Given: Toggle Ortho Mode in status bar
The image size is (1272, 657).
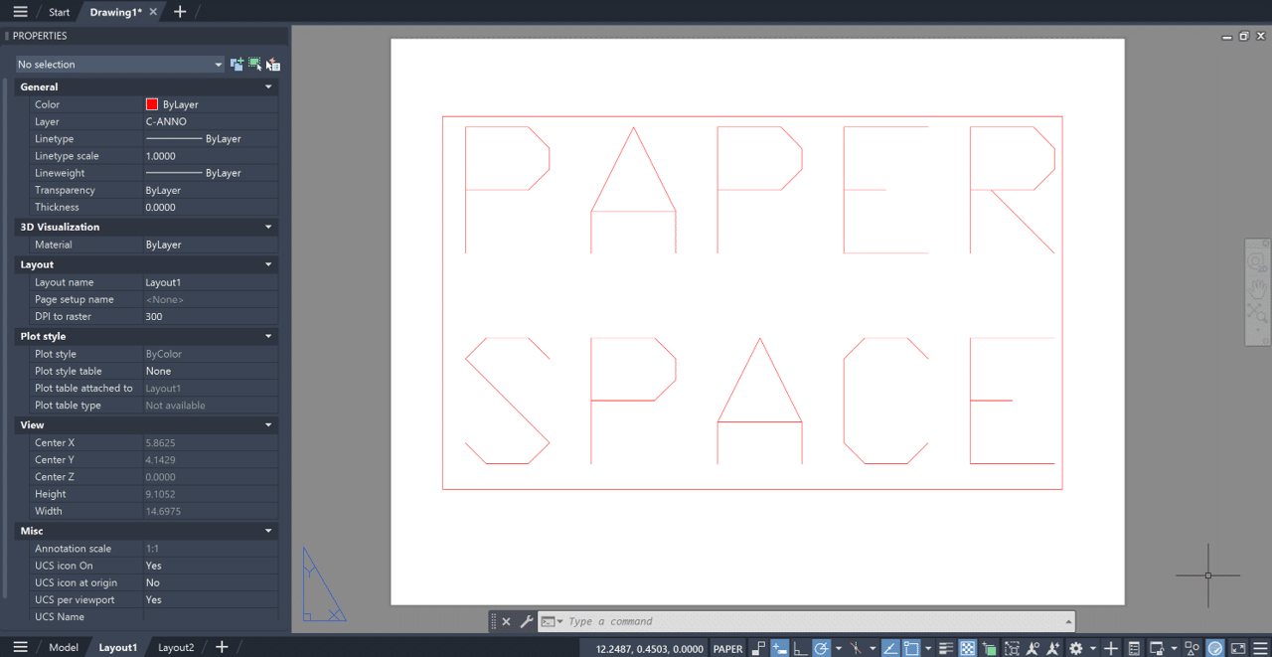Looking at the screenshot, I should click(800, 648).
